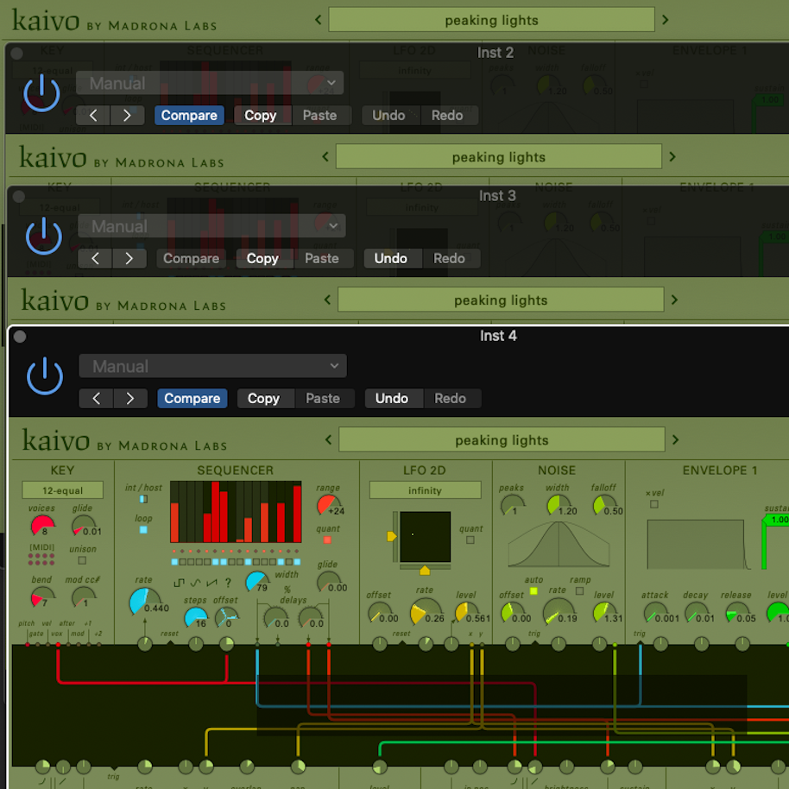Enable the NOISE ramp checkbox
This screenshot has width=789, height=789.
pos(580,590)
